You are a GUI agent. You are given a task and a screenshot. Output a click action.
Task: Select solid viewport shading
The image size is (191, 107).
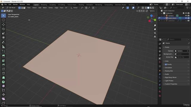click(148, 8)
